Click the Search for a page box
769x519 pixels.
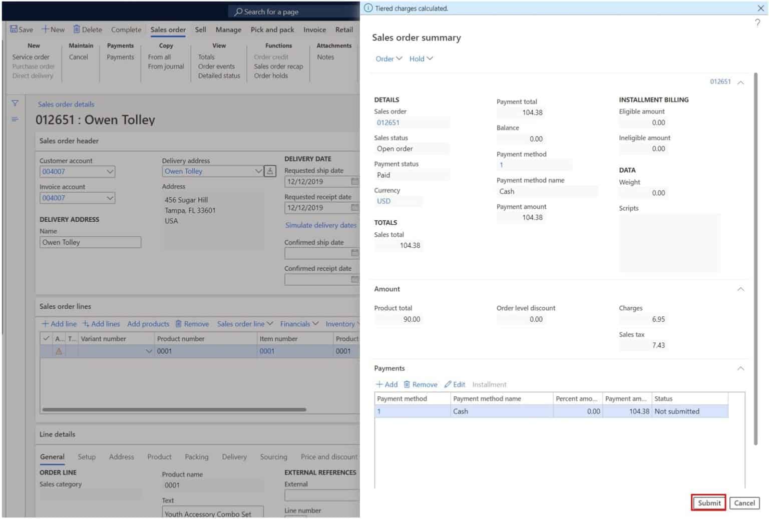tap(293, 12)
